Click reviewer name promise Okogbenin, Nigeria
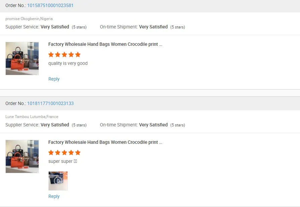The height and width of the screenshot is (207, 300). pos(29,19)
